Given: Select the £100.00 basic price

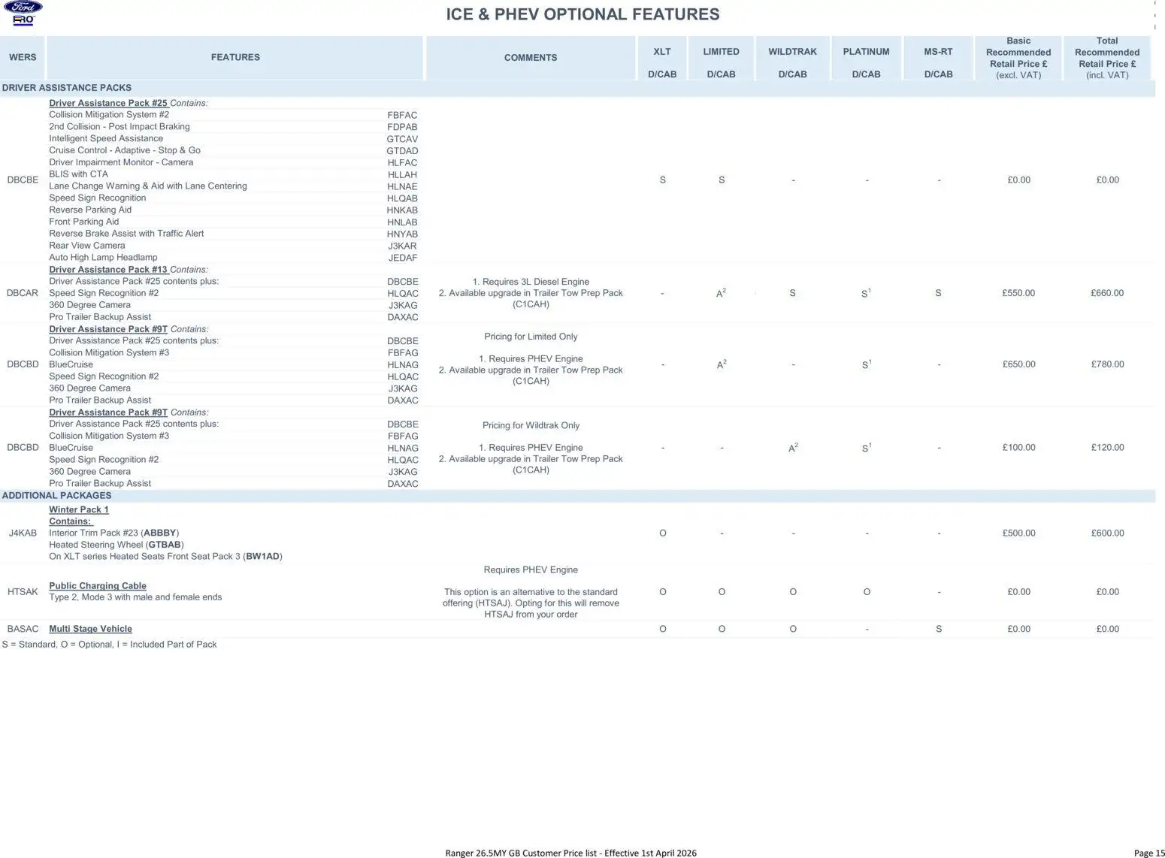Looking at the screenshot, I should 1018,448.
